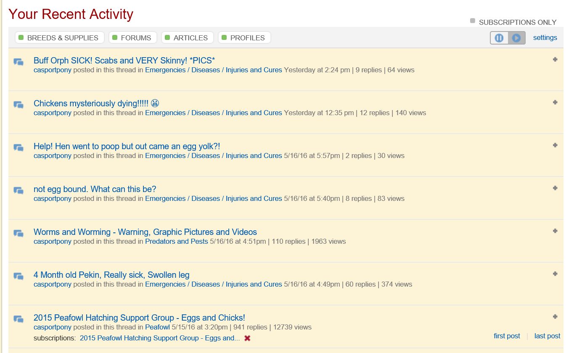Toggle the Breeds & Supplies filter
This screenshot has height=353, width=574.
pos(59,38)
